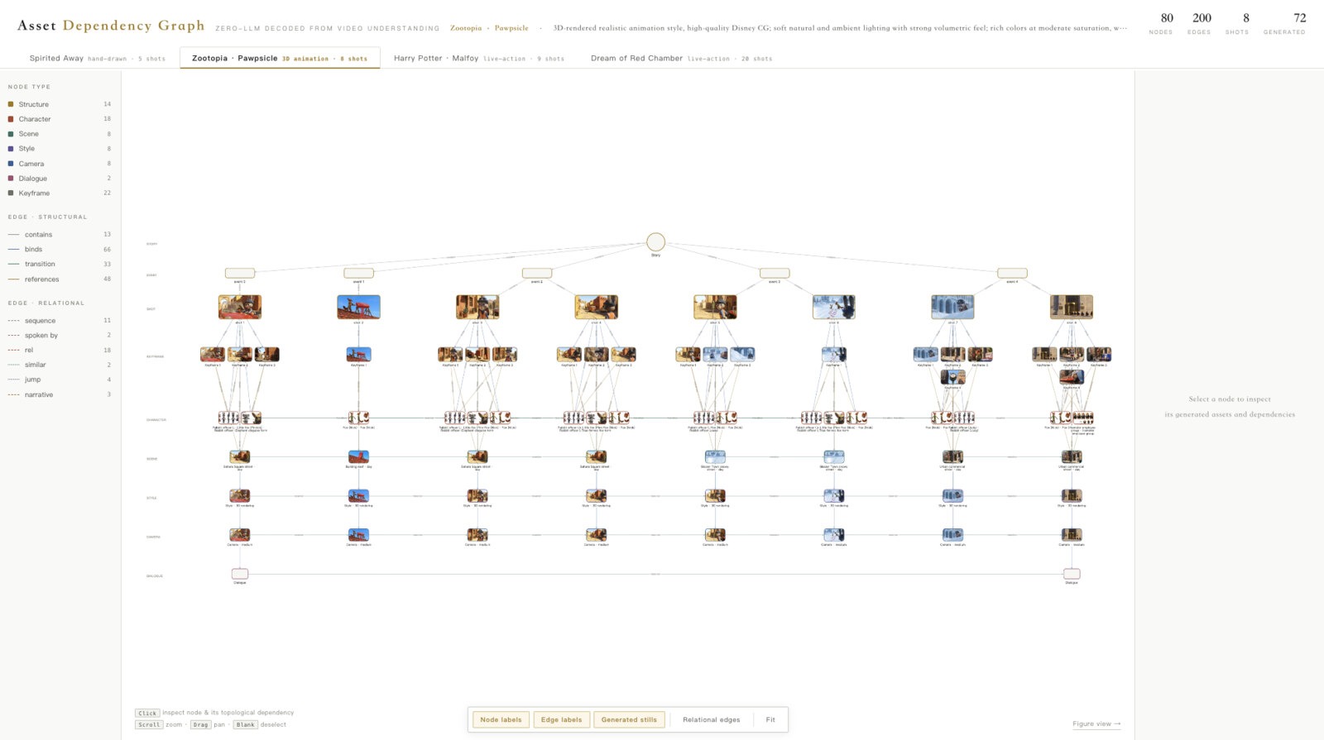Select the camera node under shot 3
The height and width of the screenshot is (740, 1324).
(x=477, y=535)
